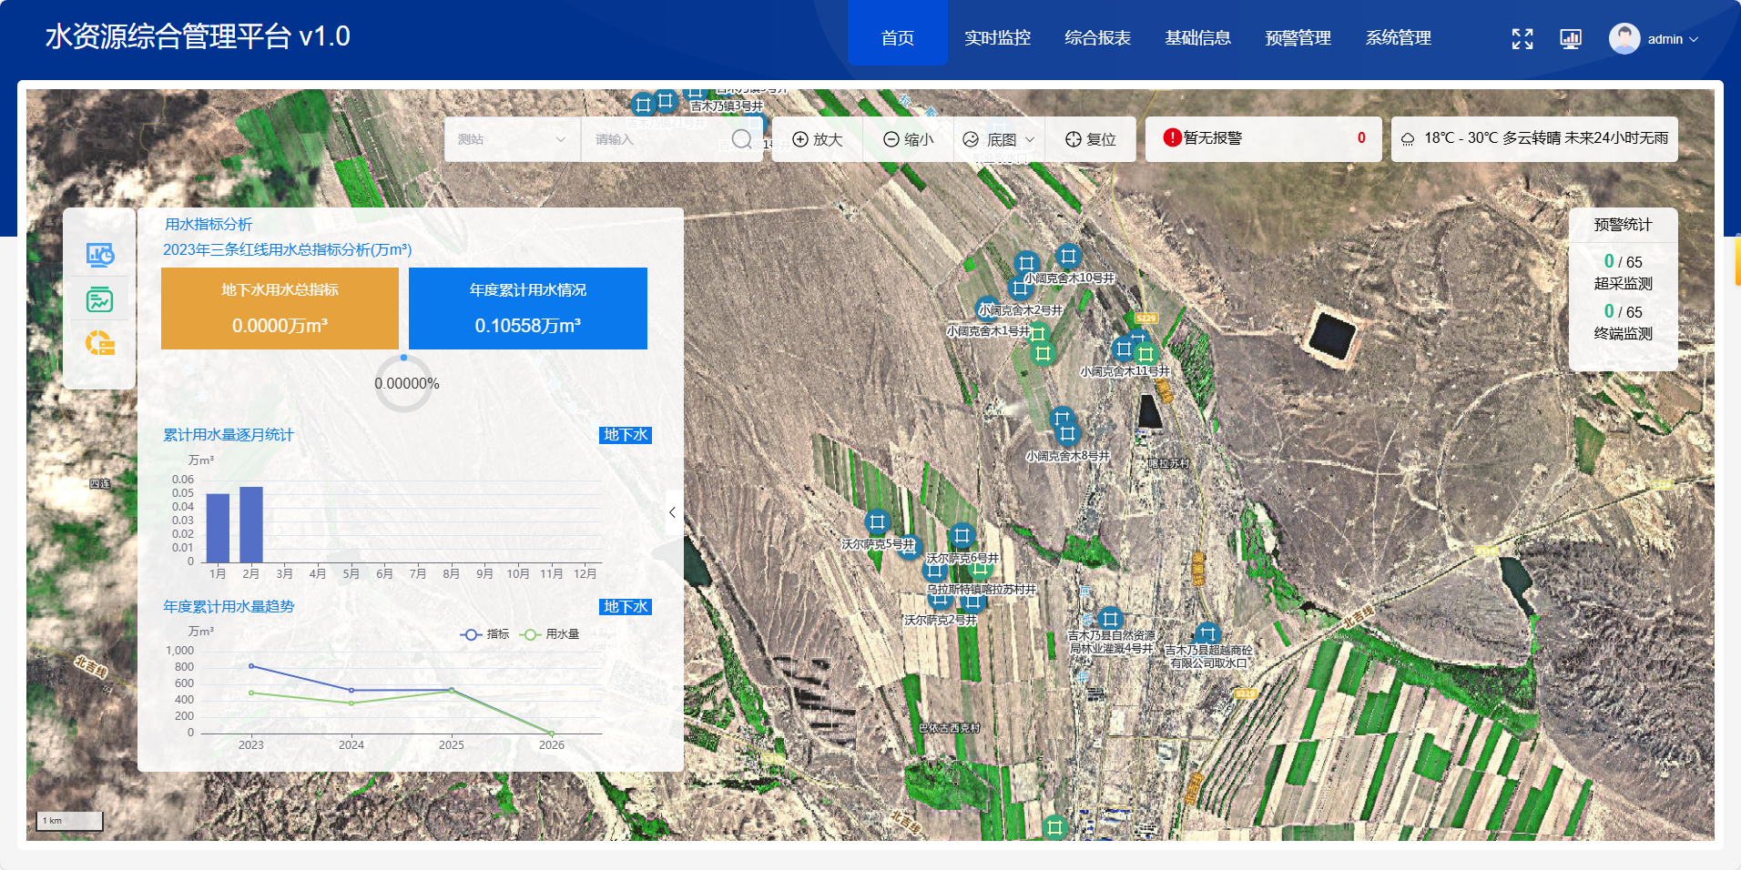Select the orange pie statistics sidebar icon

[x=100, y=343]
